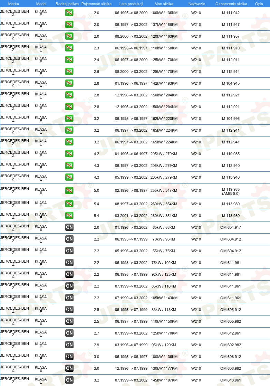Click the '02.1996 -> 08.1997' production years cell
Screen dimensions: 270x386
(x=131, y=190)
